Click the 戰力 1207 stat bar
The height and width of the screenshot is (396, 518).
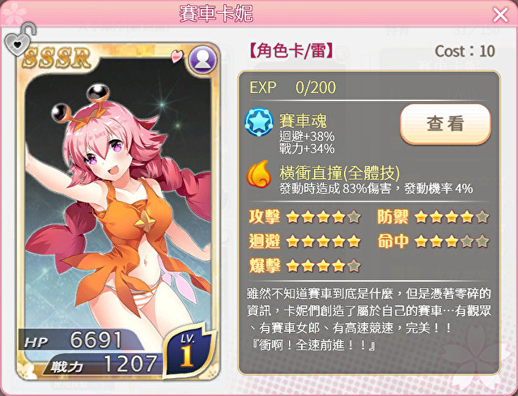click(103, 364)
